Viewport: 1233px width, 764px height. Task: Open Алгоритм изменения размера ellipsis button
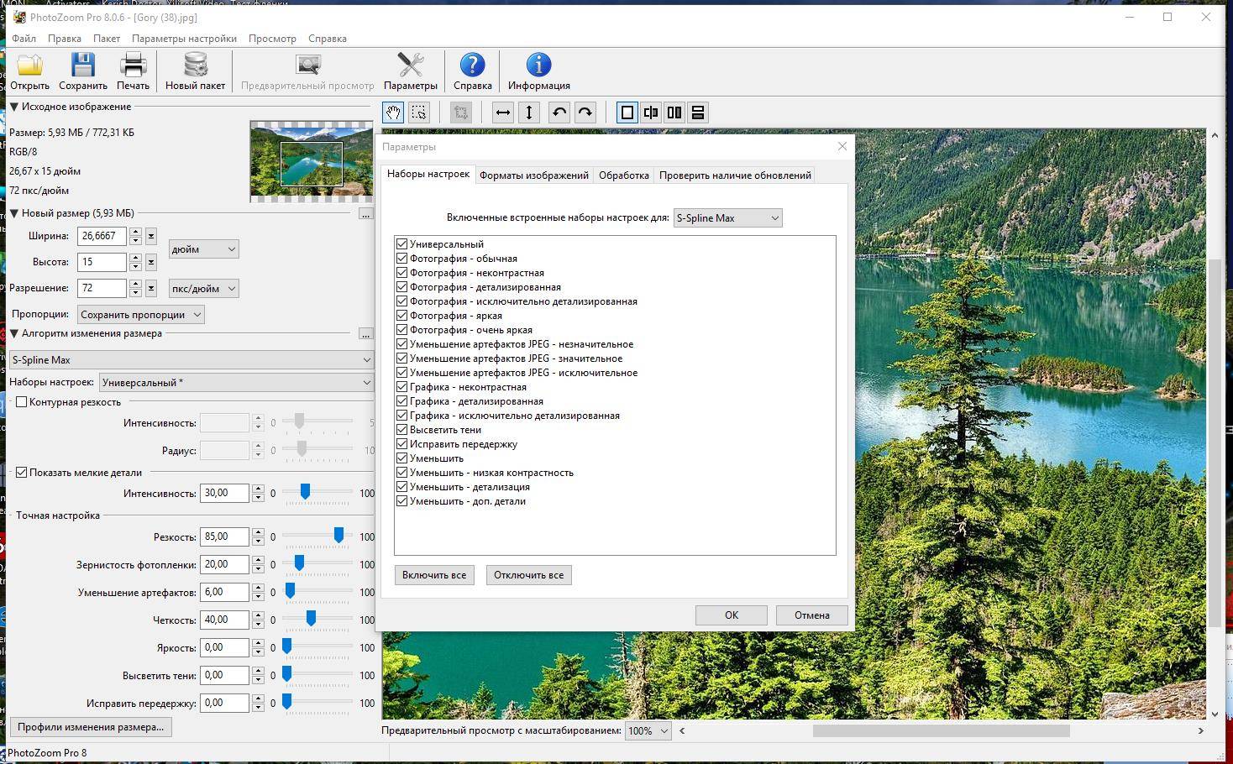(365, 334)
